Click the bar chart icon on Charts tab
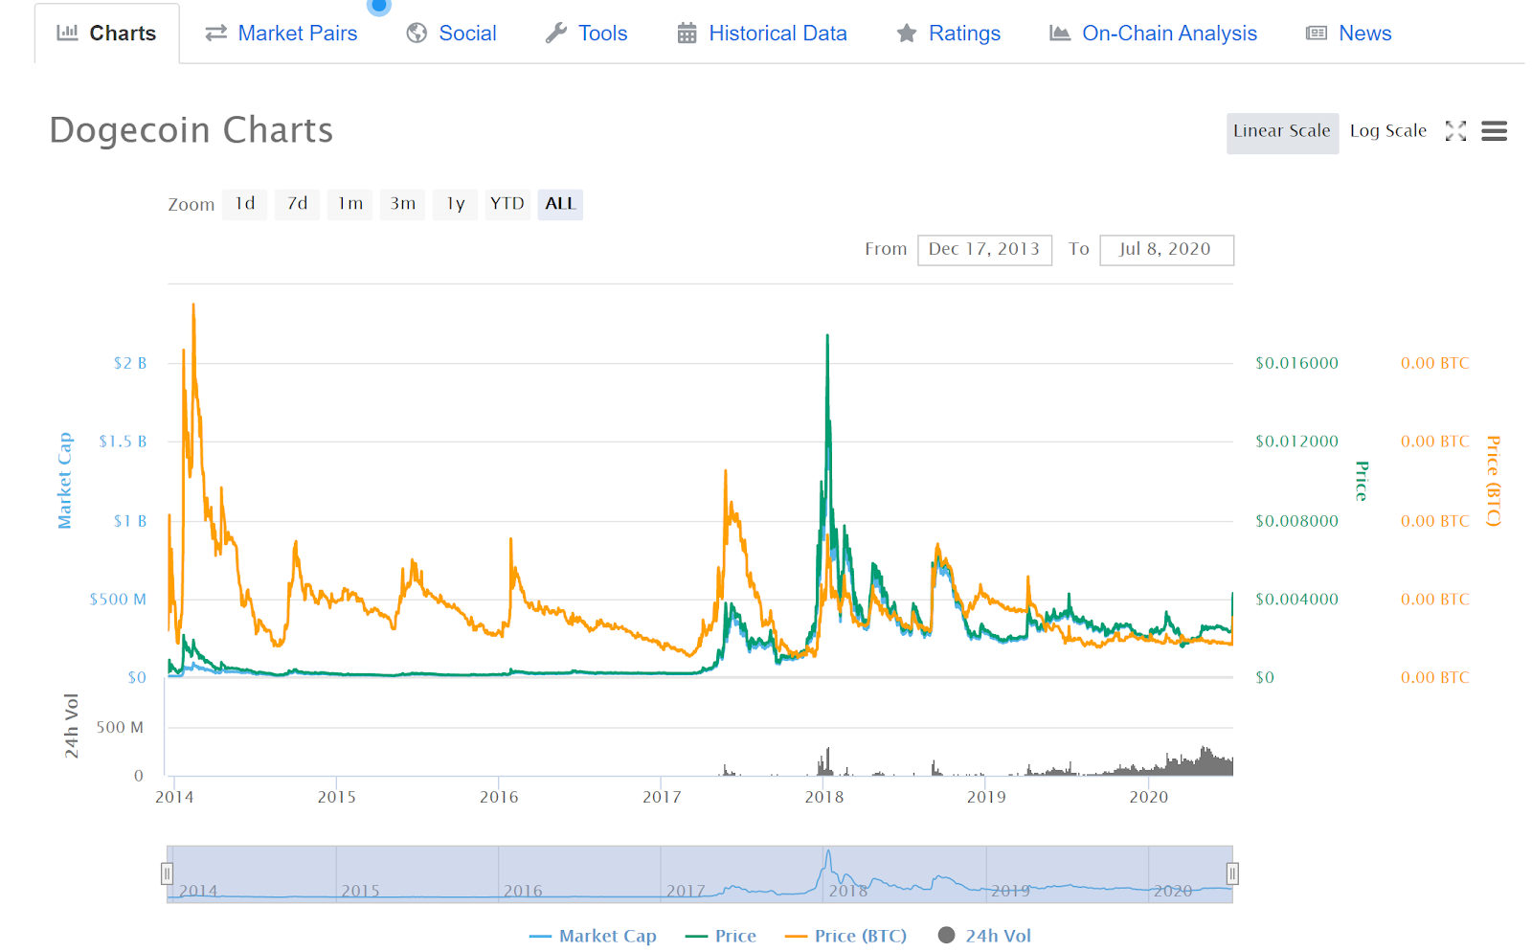Screen dimensions: 1532x952 tap(67, 33)
